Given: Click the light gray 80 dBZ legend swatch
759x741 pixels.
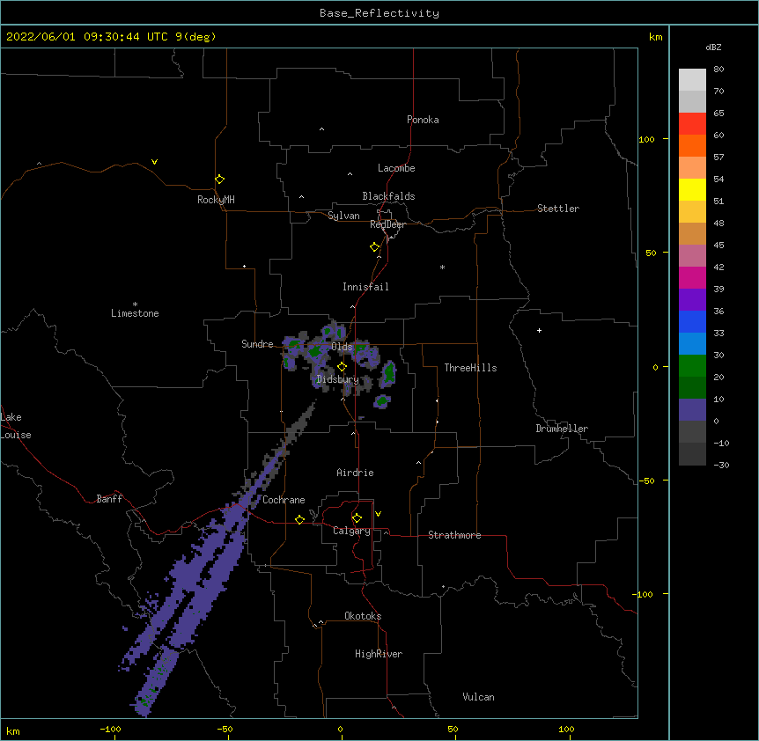Looking at the screenshot, I should click(x=692, y=80).
